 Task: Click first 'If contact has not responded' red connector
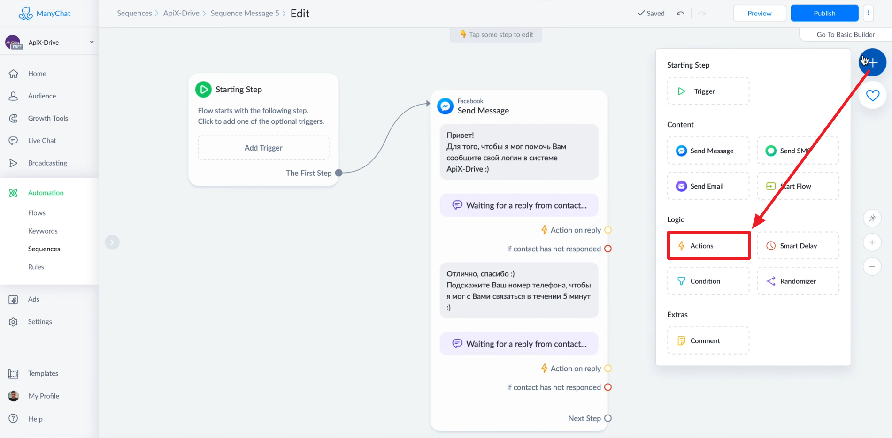(x=608, y=249)
